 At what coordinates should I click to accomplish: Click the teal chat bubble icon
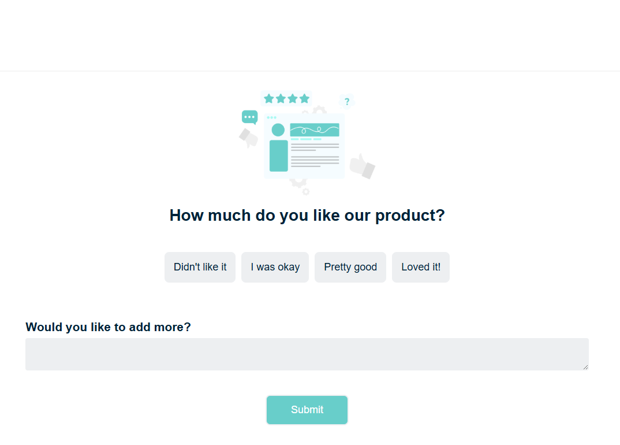(249, 117)
